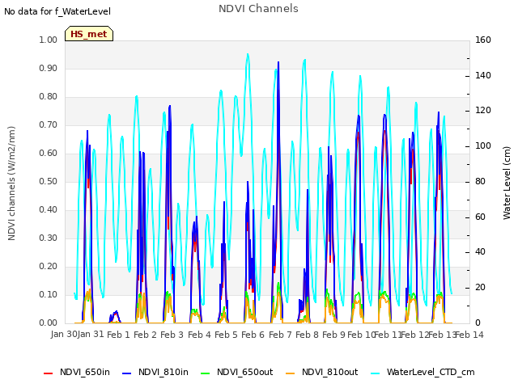Click the HS_met label box

[89, 34]
